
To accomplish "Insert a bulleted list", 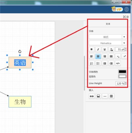I will (98, 63).
